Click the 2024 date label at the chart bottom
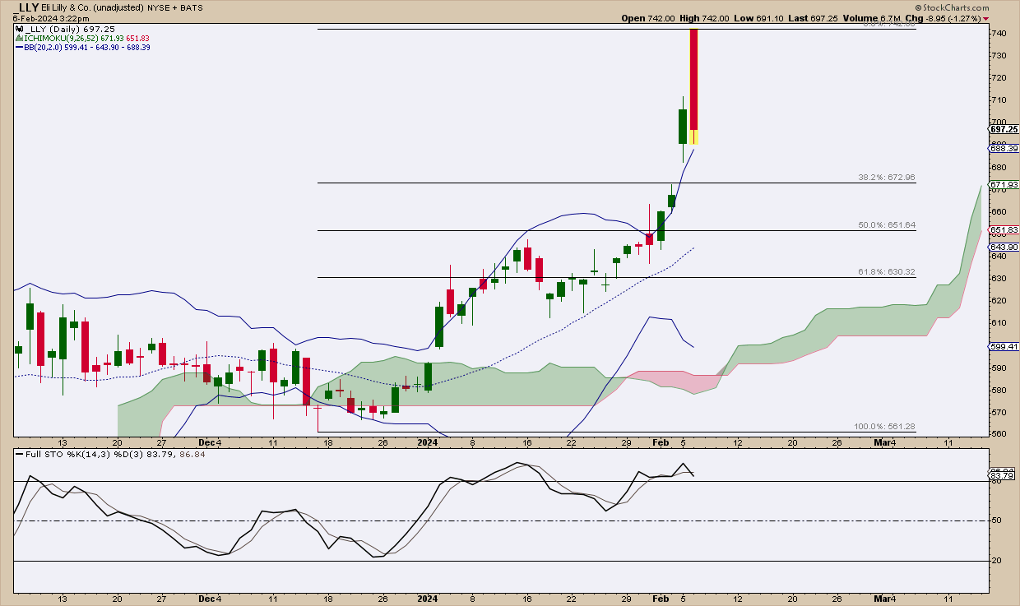Screen dimensions: 1020x606 427,599
